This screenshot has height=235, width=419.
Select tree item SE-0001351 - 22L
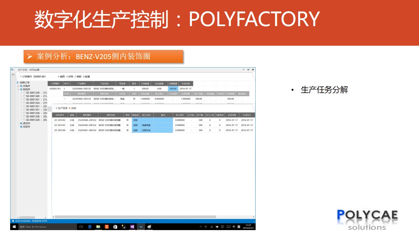pyautogui.click(x=35, y=106)
